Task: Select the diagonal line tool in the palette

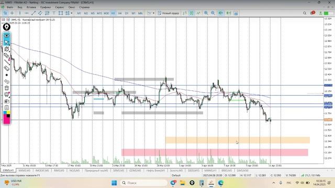Action: pos(7,62)
